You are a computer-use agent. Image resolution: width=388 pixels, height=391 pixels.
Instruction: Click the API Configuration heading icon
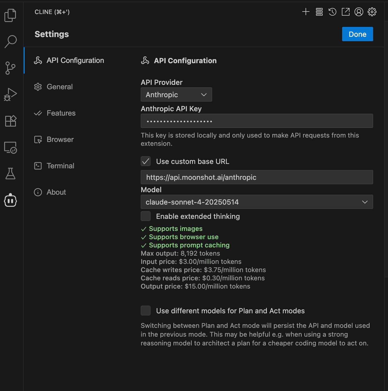(145, 60)
